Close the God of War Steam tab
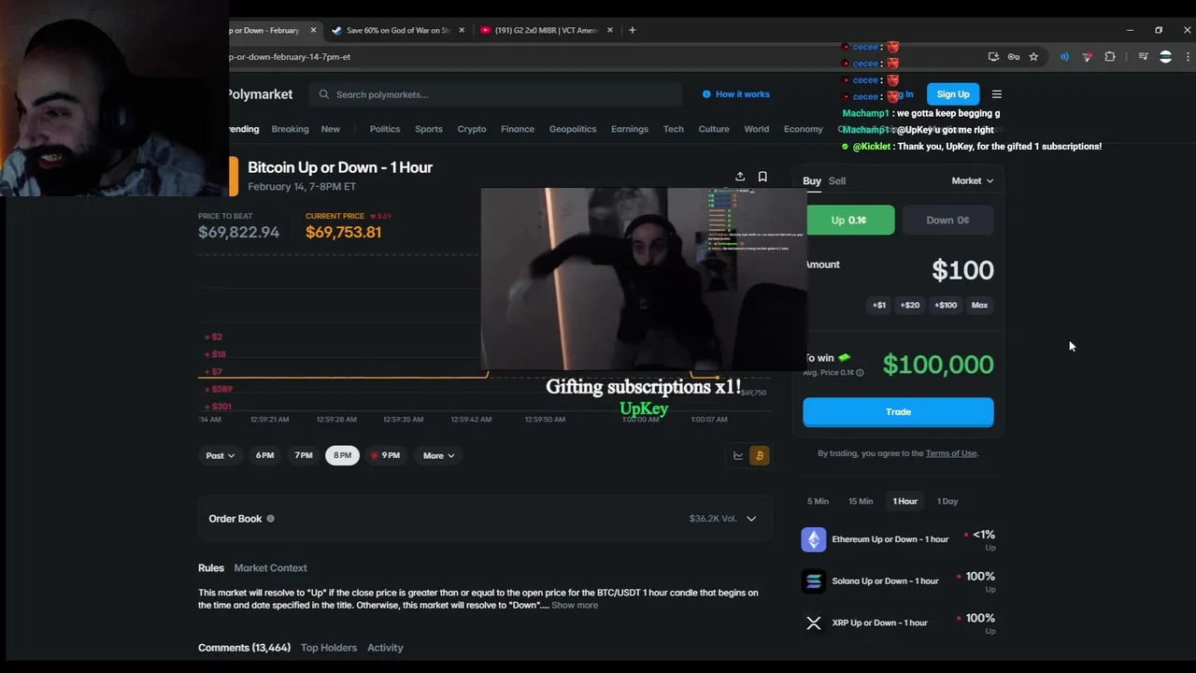The width and height of the screenshot is (1196, 673). [x=462, y=30]
